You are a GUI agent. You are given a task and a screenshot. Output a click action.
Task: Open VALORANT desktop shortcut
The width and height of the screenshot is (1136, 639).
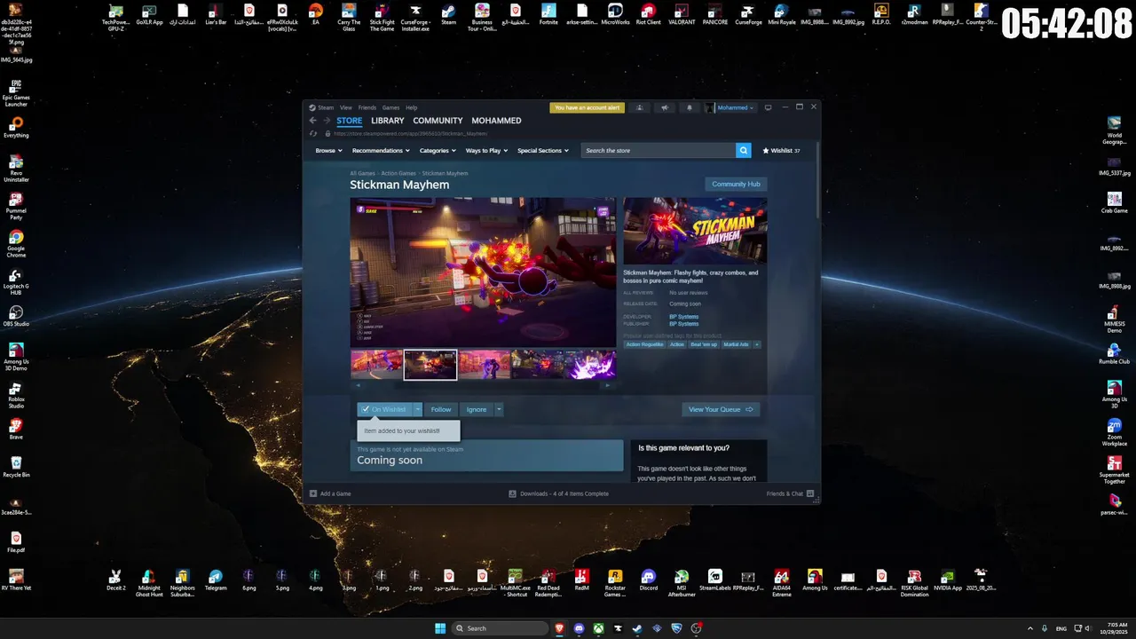click(682, 14)
